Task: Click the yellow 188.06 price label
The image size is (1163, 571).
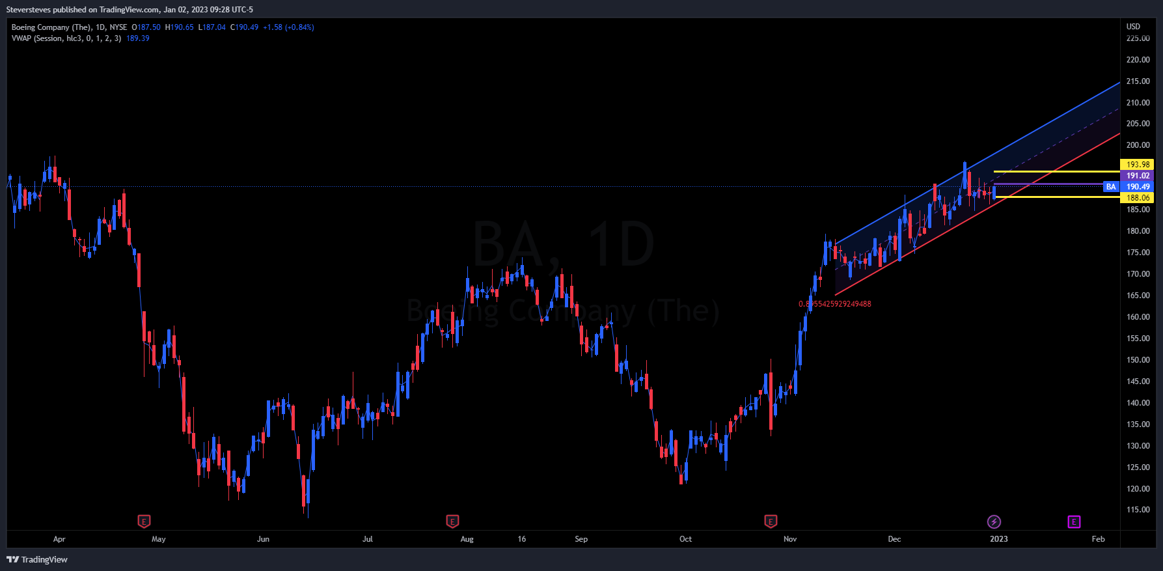Action: [x=1137, y=198]
